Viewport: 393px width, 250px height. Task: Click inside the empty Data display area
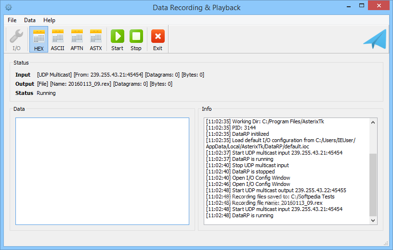(x=102, y=171)
